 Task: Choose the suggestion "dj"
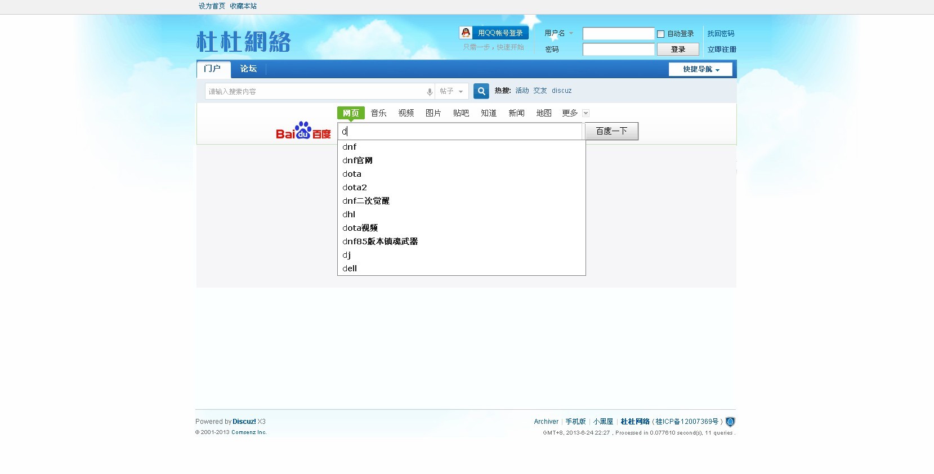462,255
